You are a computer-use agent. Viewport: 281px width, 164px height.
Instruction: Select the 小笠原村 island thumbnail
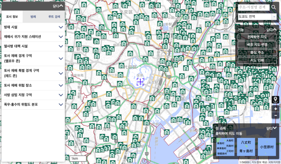[267, 147]
